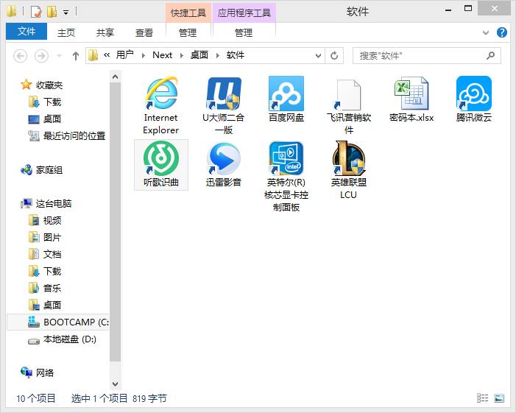Open 收藏夹 in the navigation pane
This screenshot has height=413, width=516.
(x=41, y=85)
